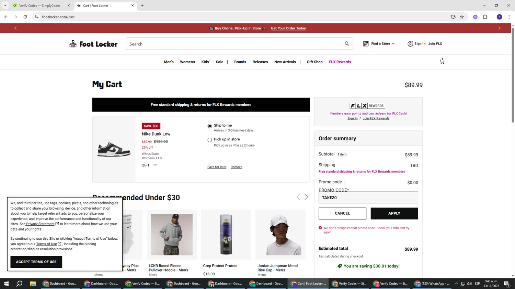Open the Crep Protect product thumbnail

[226, 235]
